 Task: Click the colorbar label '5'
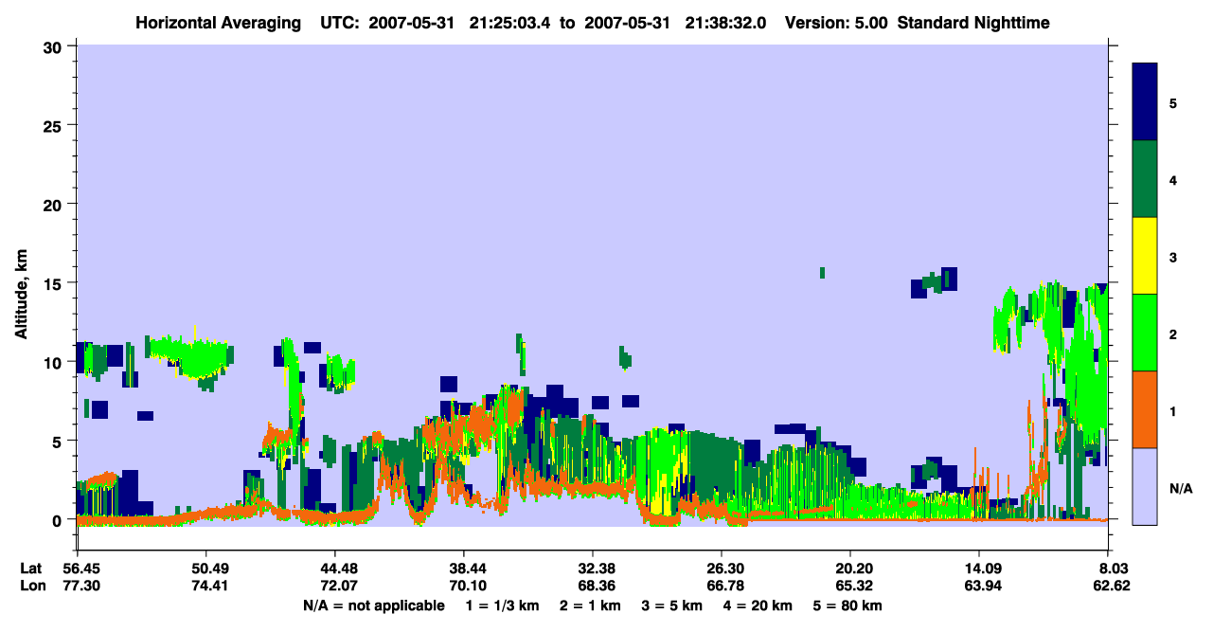[x=1173, y=103]
